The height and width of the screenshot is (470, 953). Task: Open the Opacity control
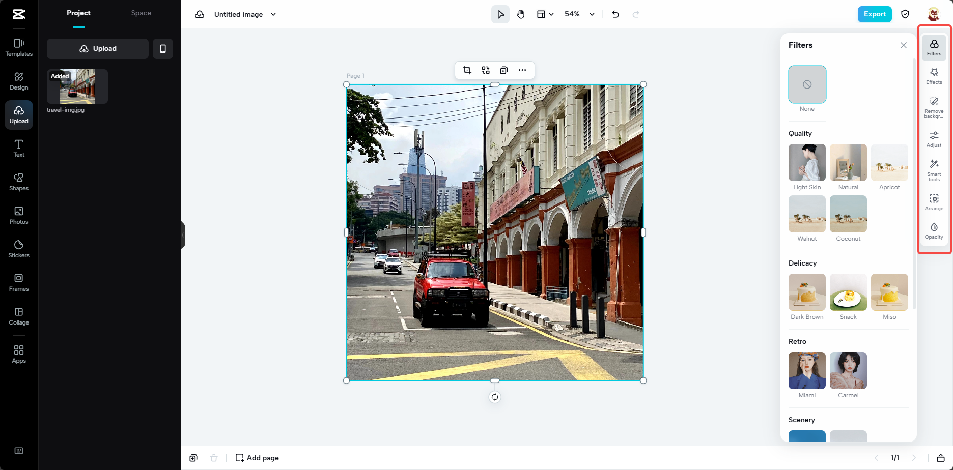(934, 230)
